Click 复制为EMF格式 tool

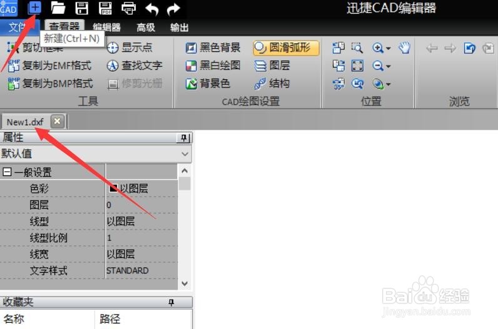pyautogui.click(x=49, y=66)
